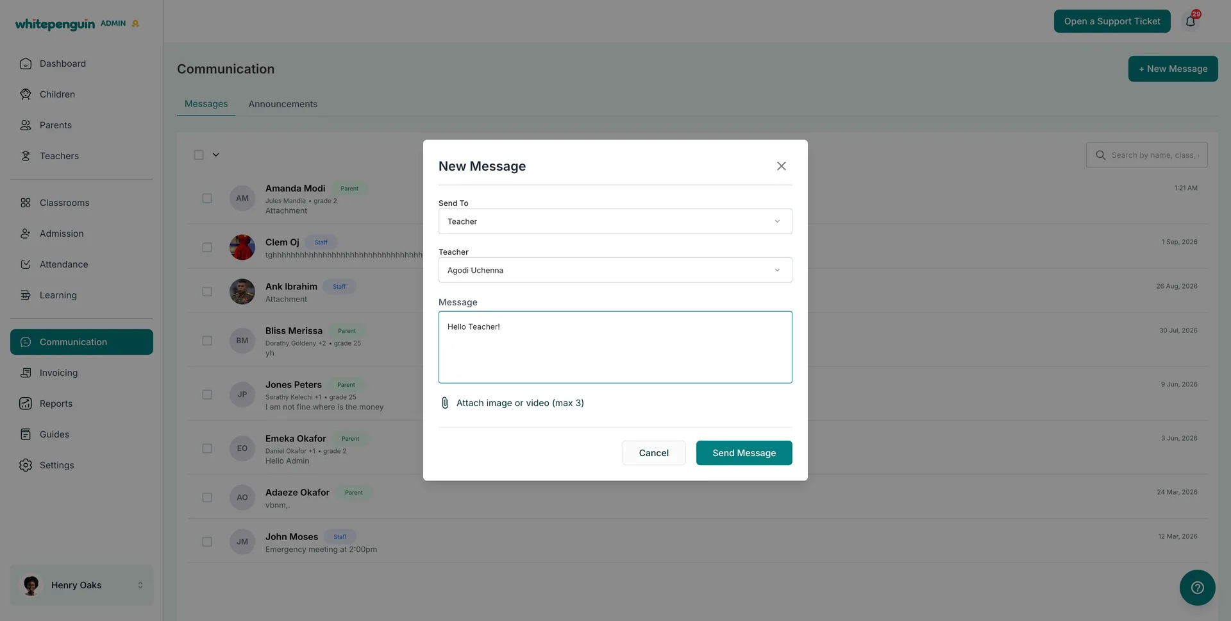Open the Teacher selection dropdown
The width and height of the screenshot is (1231, 621).
(615, 270)
